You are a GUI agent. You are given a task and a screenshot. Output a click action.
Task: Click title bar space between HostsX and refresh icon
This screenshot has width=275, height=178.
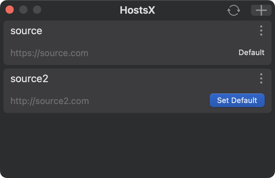(x=192, y=10)
